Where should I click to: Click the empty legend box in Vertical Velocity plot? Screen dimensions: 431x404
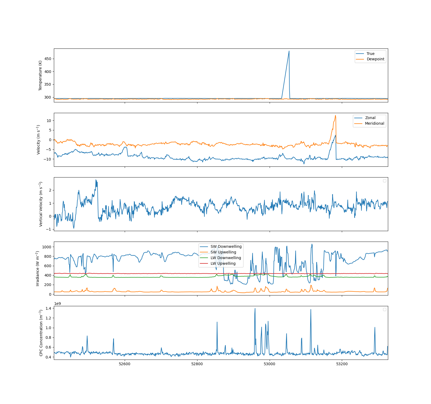(385, 181)
